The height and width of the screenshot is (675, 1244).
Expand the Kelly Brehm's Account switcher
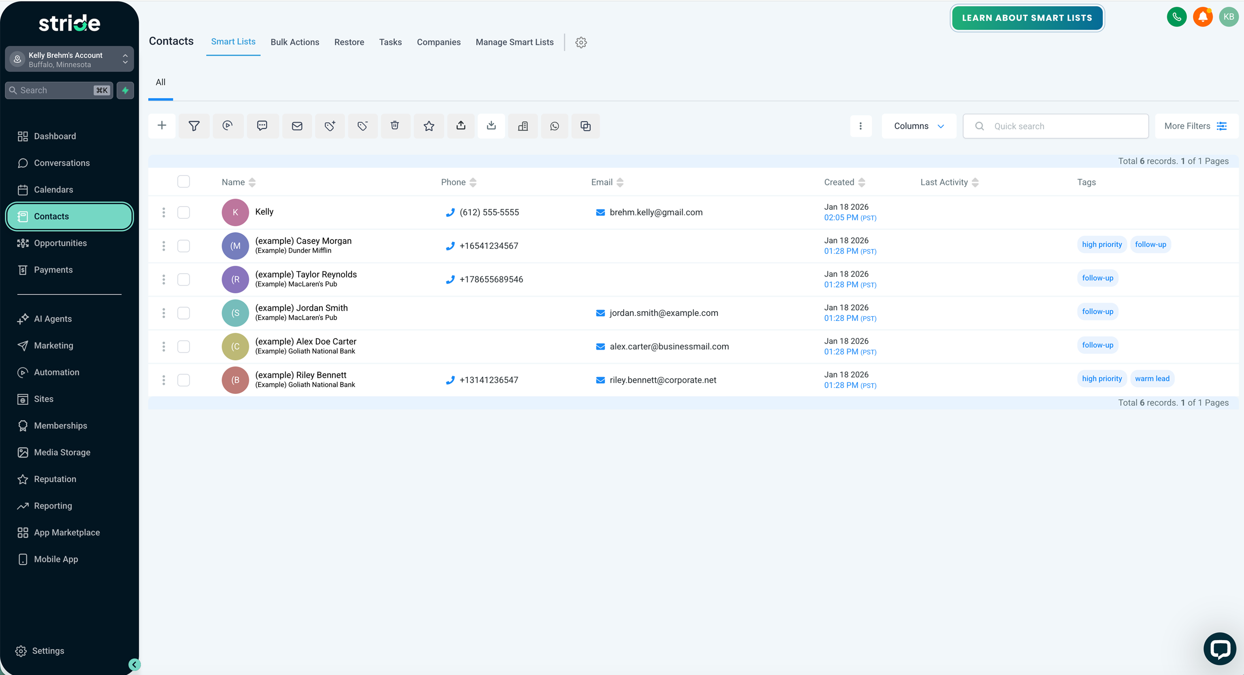[x=69, y=59]
